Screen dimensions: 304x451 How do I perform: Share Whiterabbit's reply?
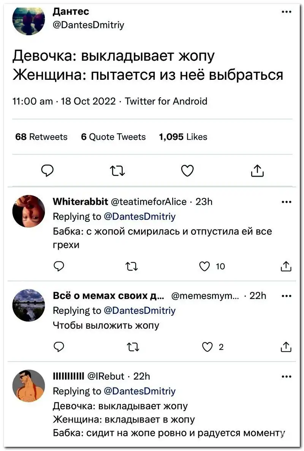click(x=286, y=267)
